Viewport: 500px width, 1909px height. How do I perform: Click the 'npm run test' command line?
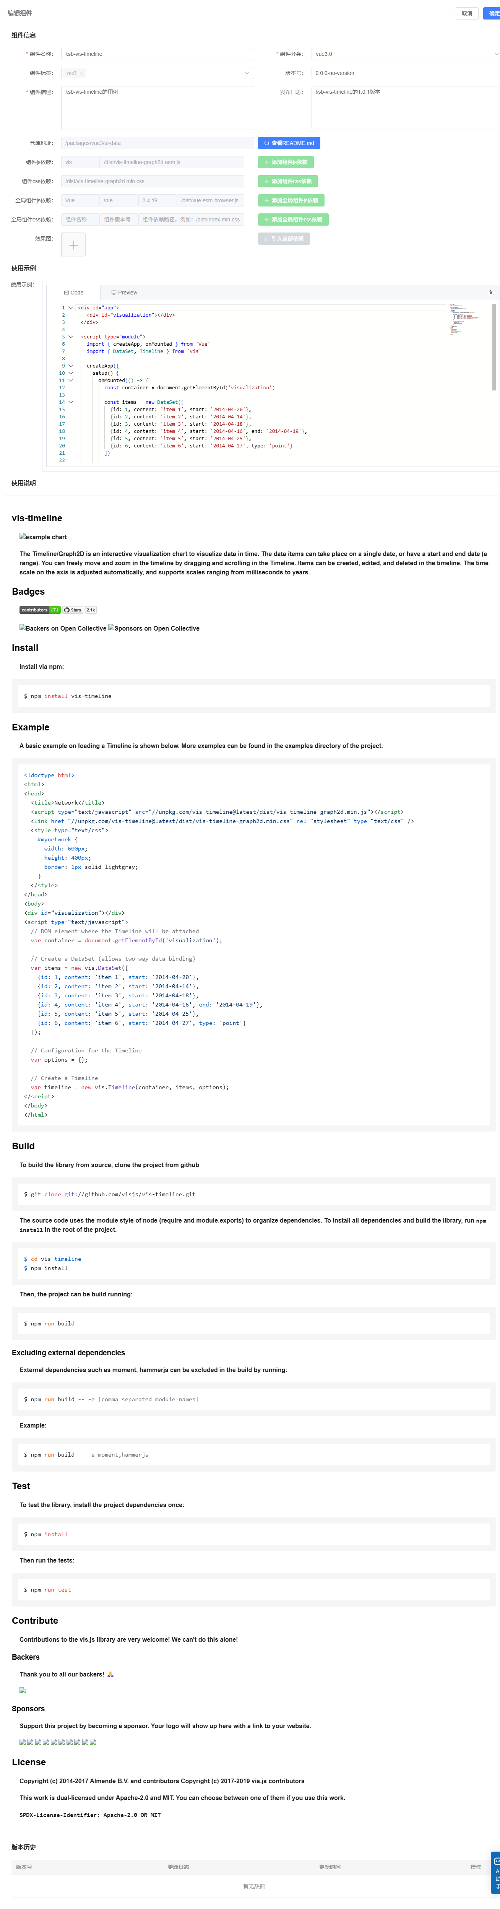(x=47, y=1590)
